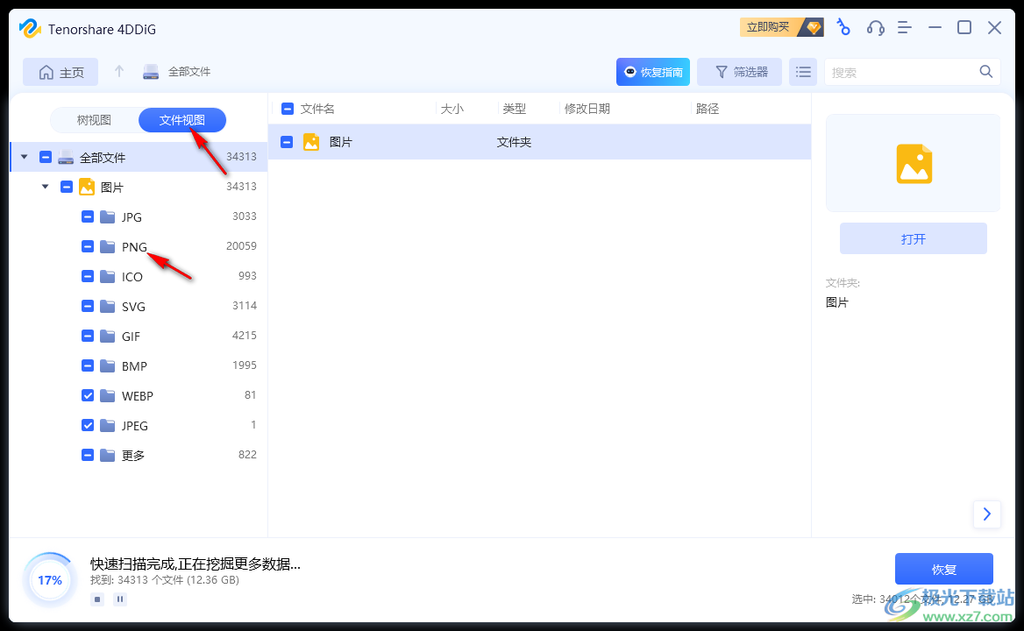Click the 找到: 34313 个文件 status text
This screenshot has width=1024, height=631.
coord(165,580)
